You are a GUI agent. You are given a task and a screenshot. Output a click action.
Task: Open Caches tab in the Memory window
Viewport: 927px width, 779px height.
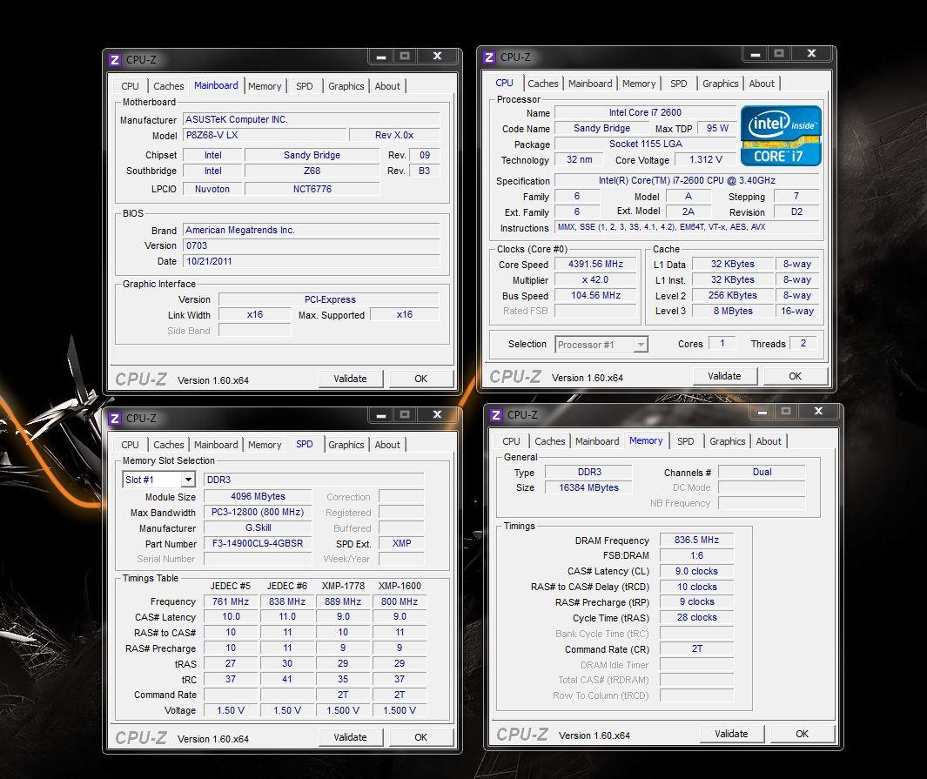[x=550, y=441]
